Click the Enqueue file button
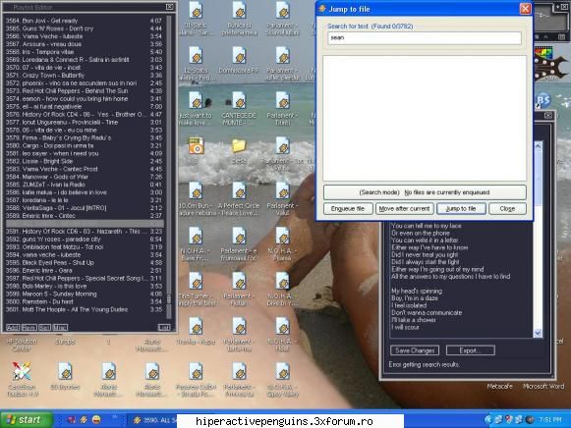The height and width of the screenshot is (428, 571). tap(347, 209)
